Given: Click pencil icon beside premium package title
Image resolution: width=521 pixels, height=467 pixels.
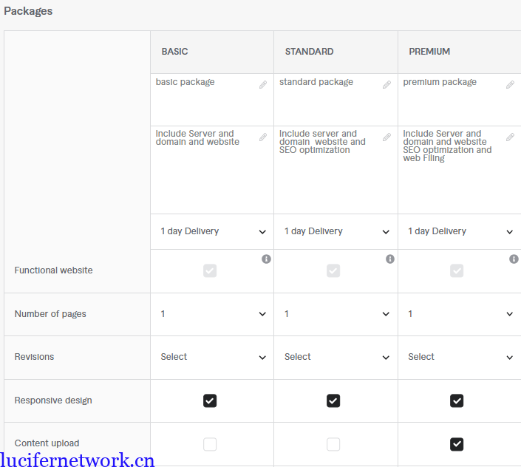Looking at the screenshot, I should [510, 85].
